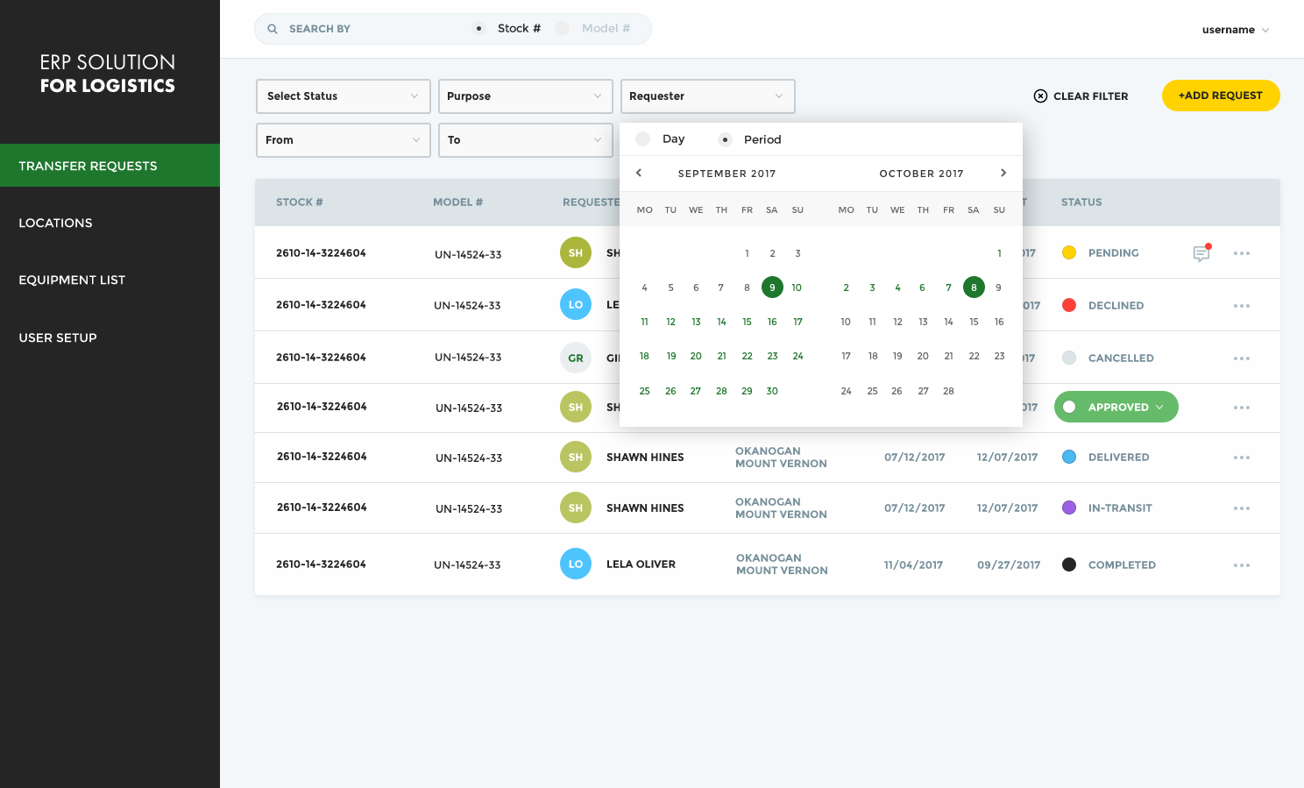Image resolution: width=1304 pixels, height=788 pixels.
Task: Open the three-dot menu for APPROVED row
Action: [x=1242, y=408]
